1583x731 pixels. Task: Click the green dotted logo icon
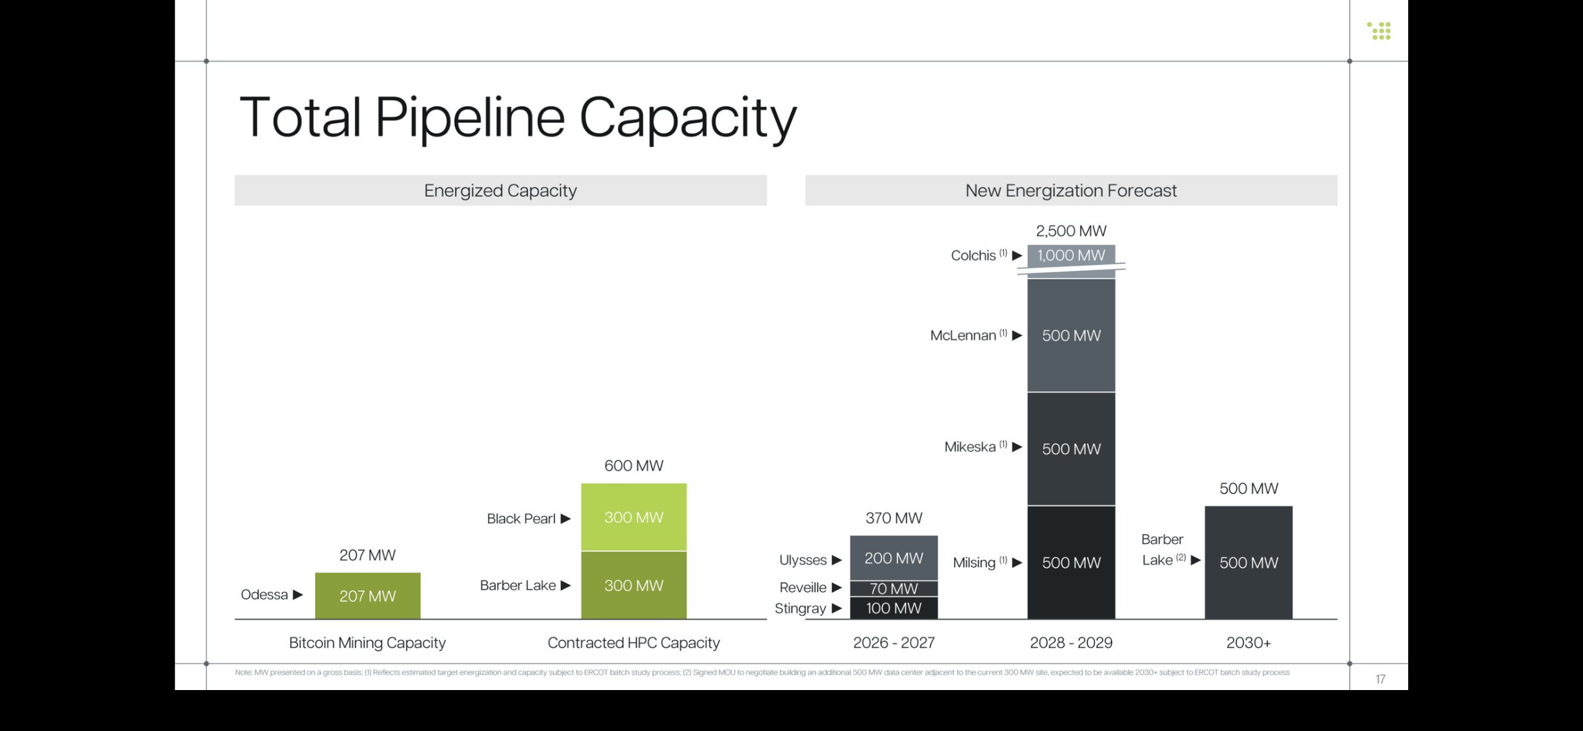[1380, 31]
